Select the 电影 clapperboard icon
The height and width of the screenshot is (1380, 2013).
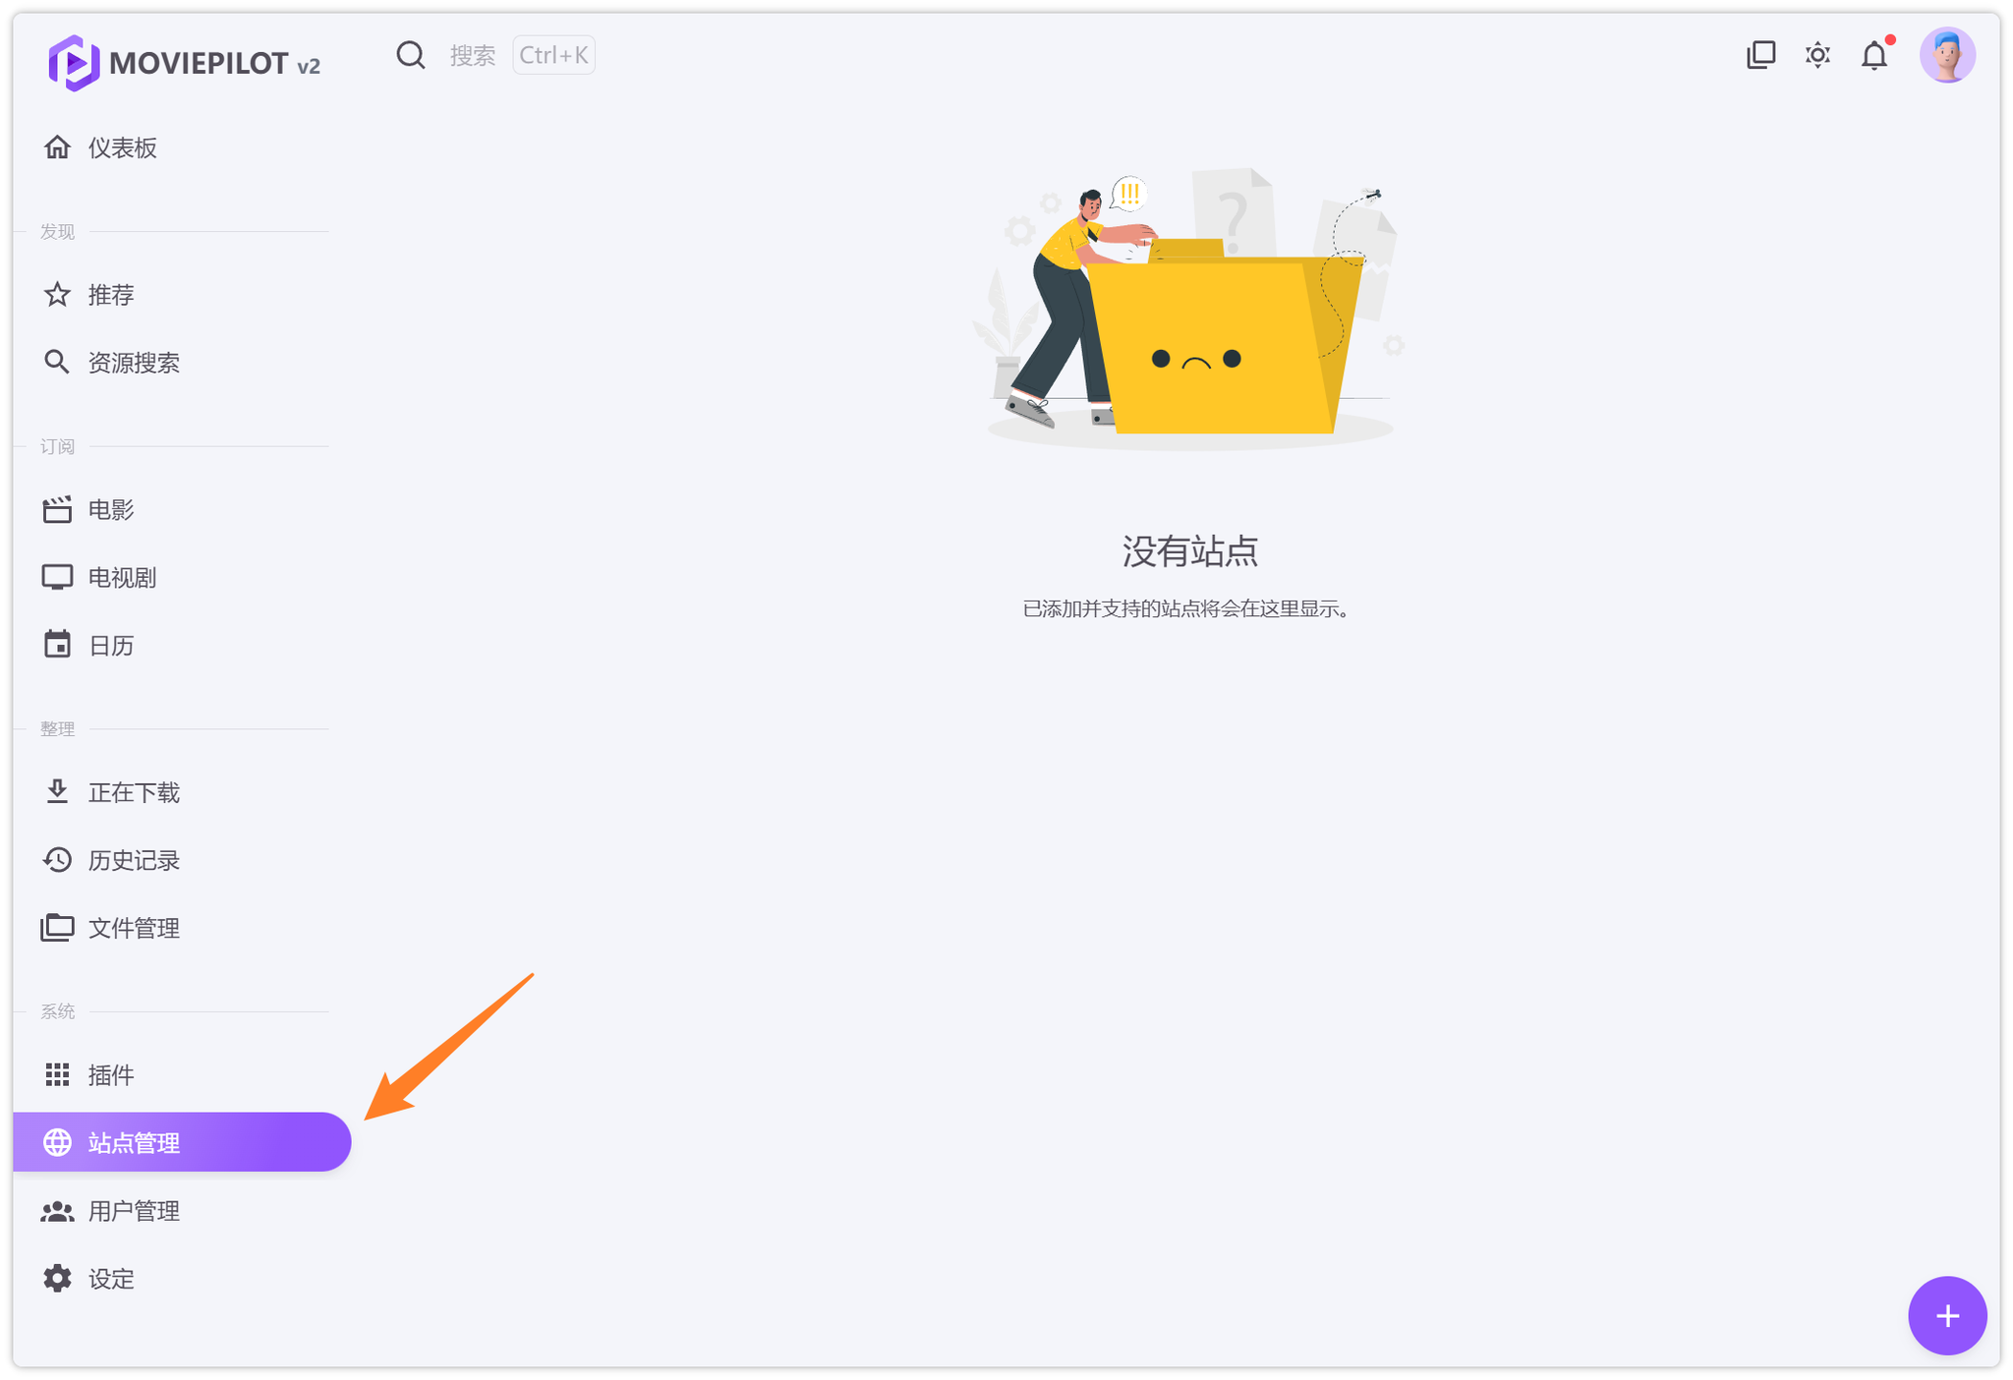pos(57,509)
